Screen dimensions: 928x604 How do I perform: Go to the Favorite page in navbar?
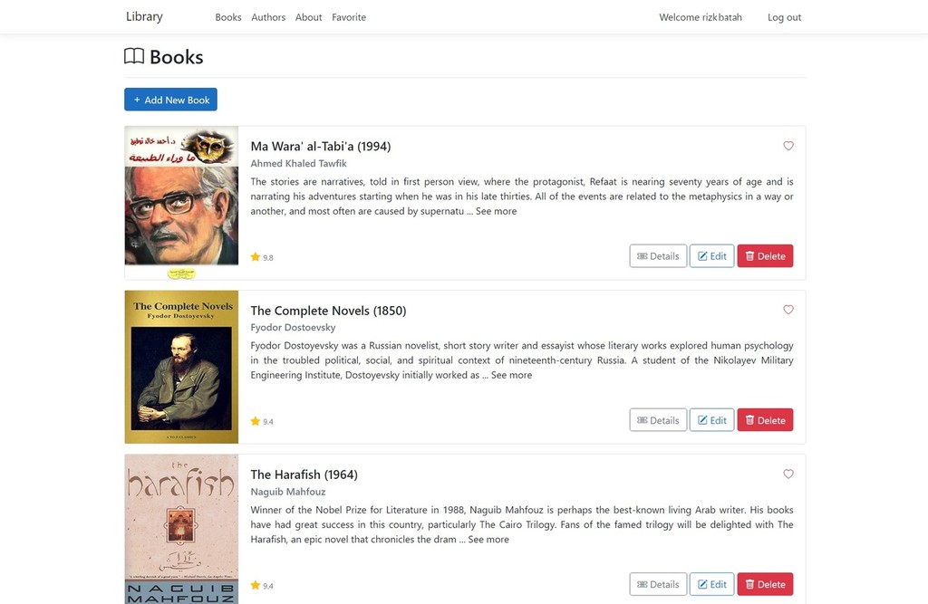(349, 17)
